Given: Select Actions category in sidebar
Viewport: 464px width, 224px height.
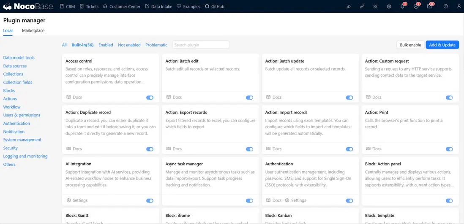Looking at the screenshot, I should (10, 99).
